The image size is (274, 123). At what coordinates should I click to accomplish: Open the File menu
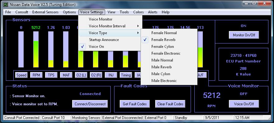pos(8,12)
